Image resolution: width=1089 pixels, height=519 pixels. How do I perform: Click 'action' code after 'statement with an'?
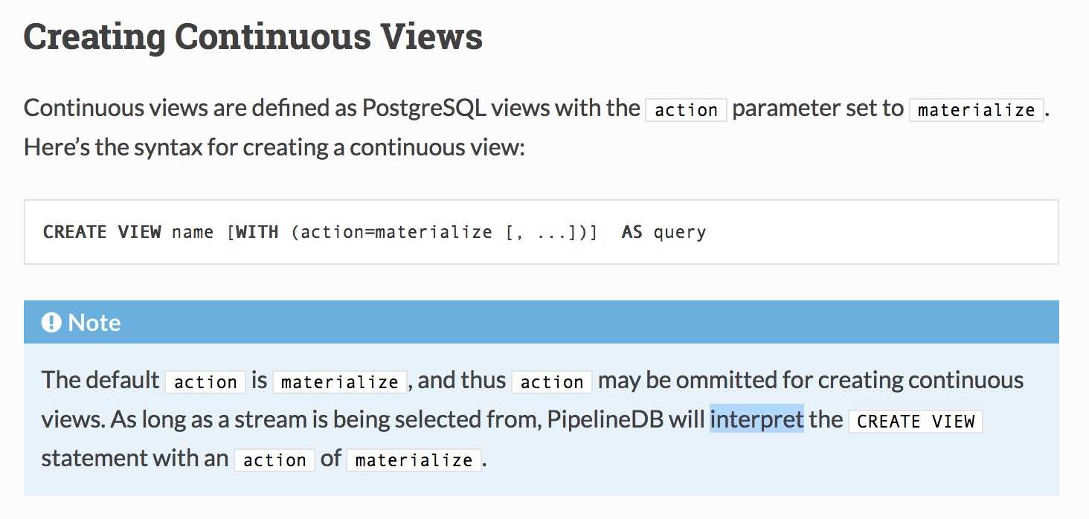pyautogui.click(x=274, y=460)
